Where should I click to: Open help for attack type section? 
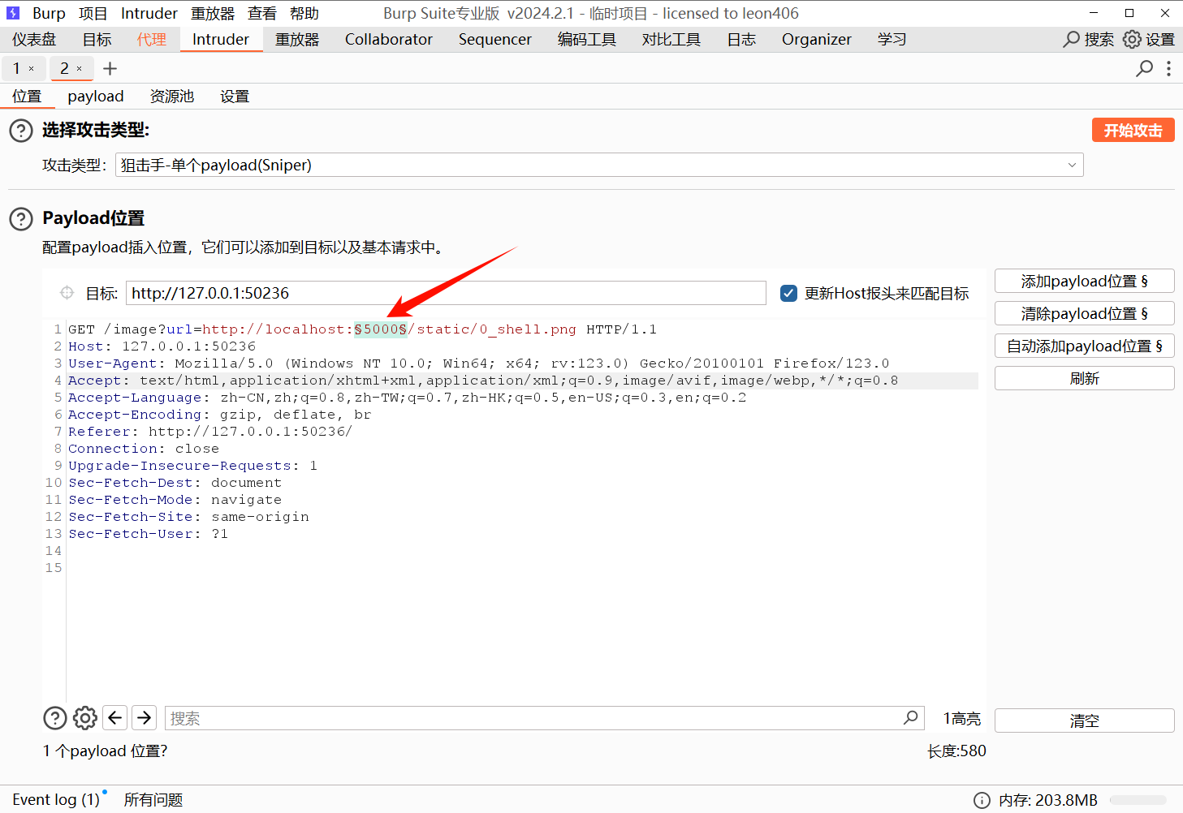point(21,131)
